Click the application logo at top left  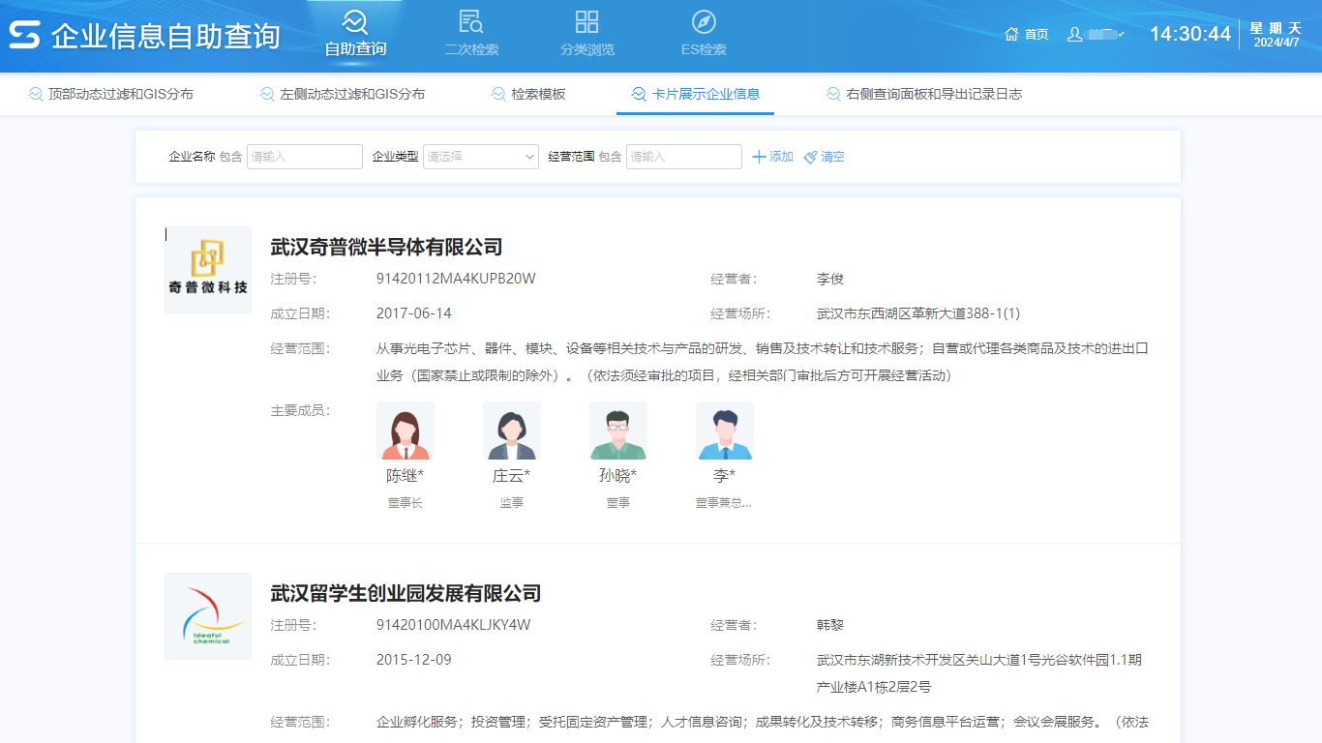[x=24, y=36]
